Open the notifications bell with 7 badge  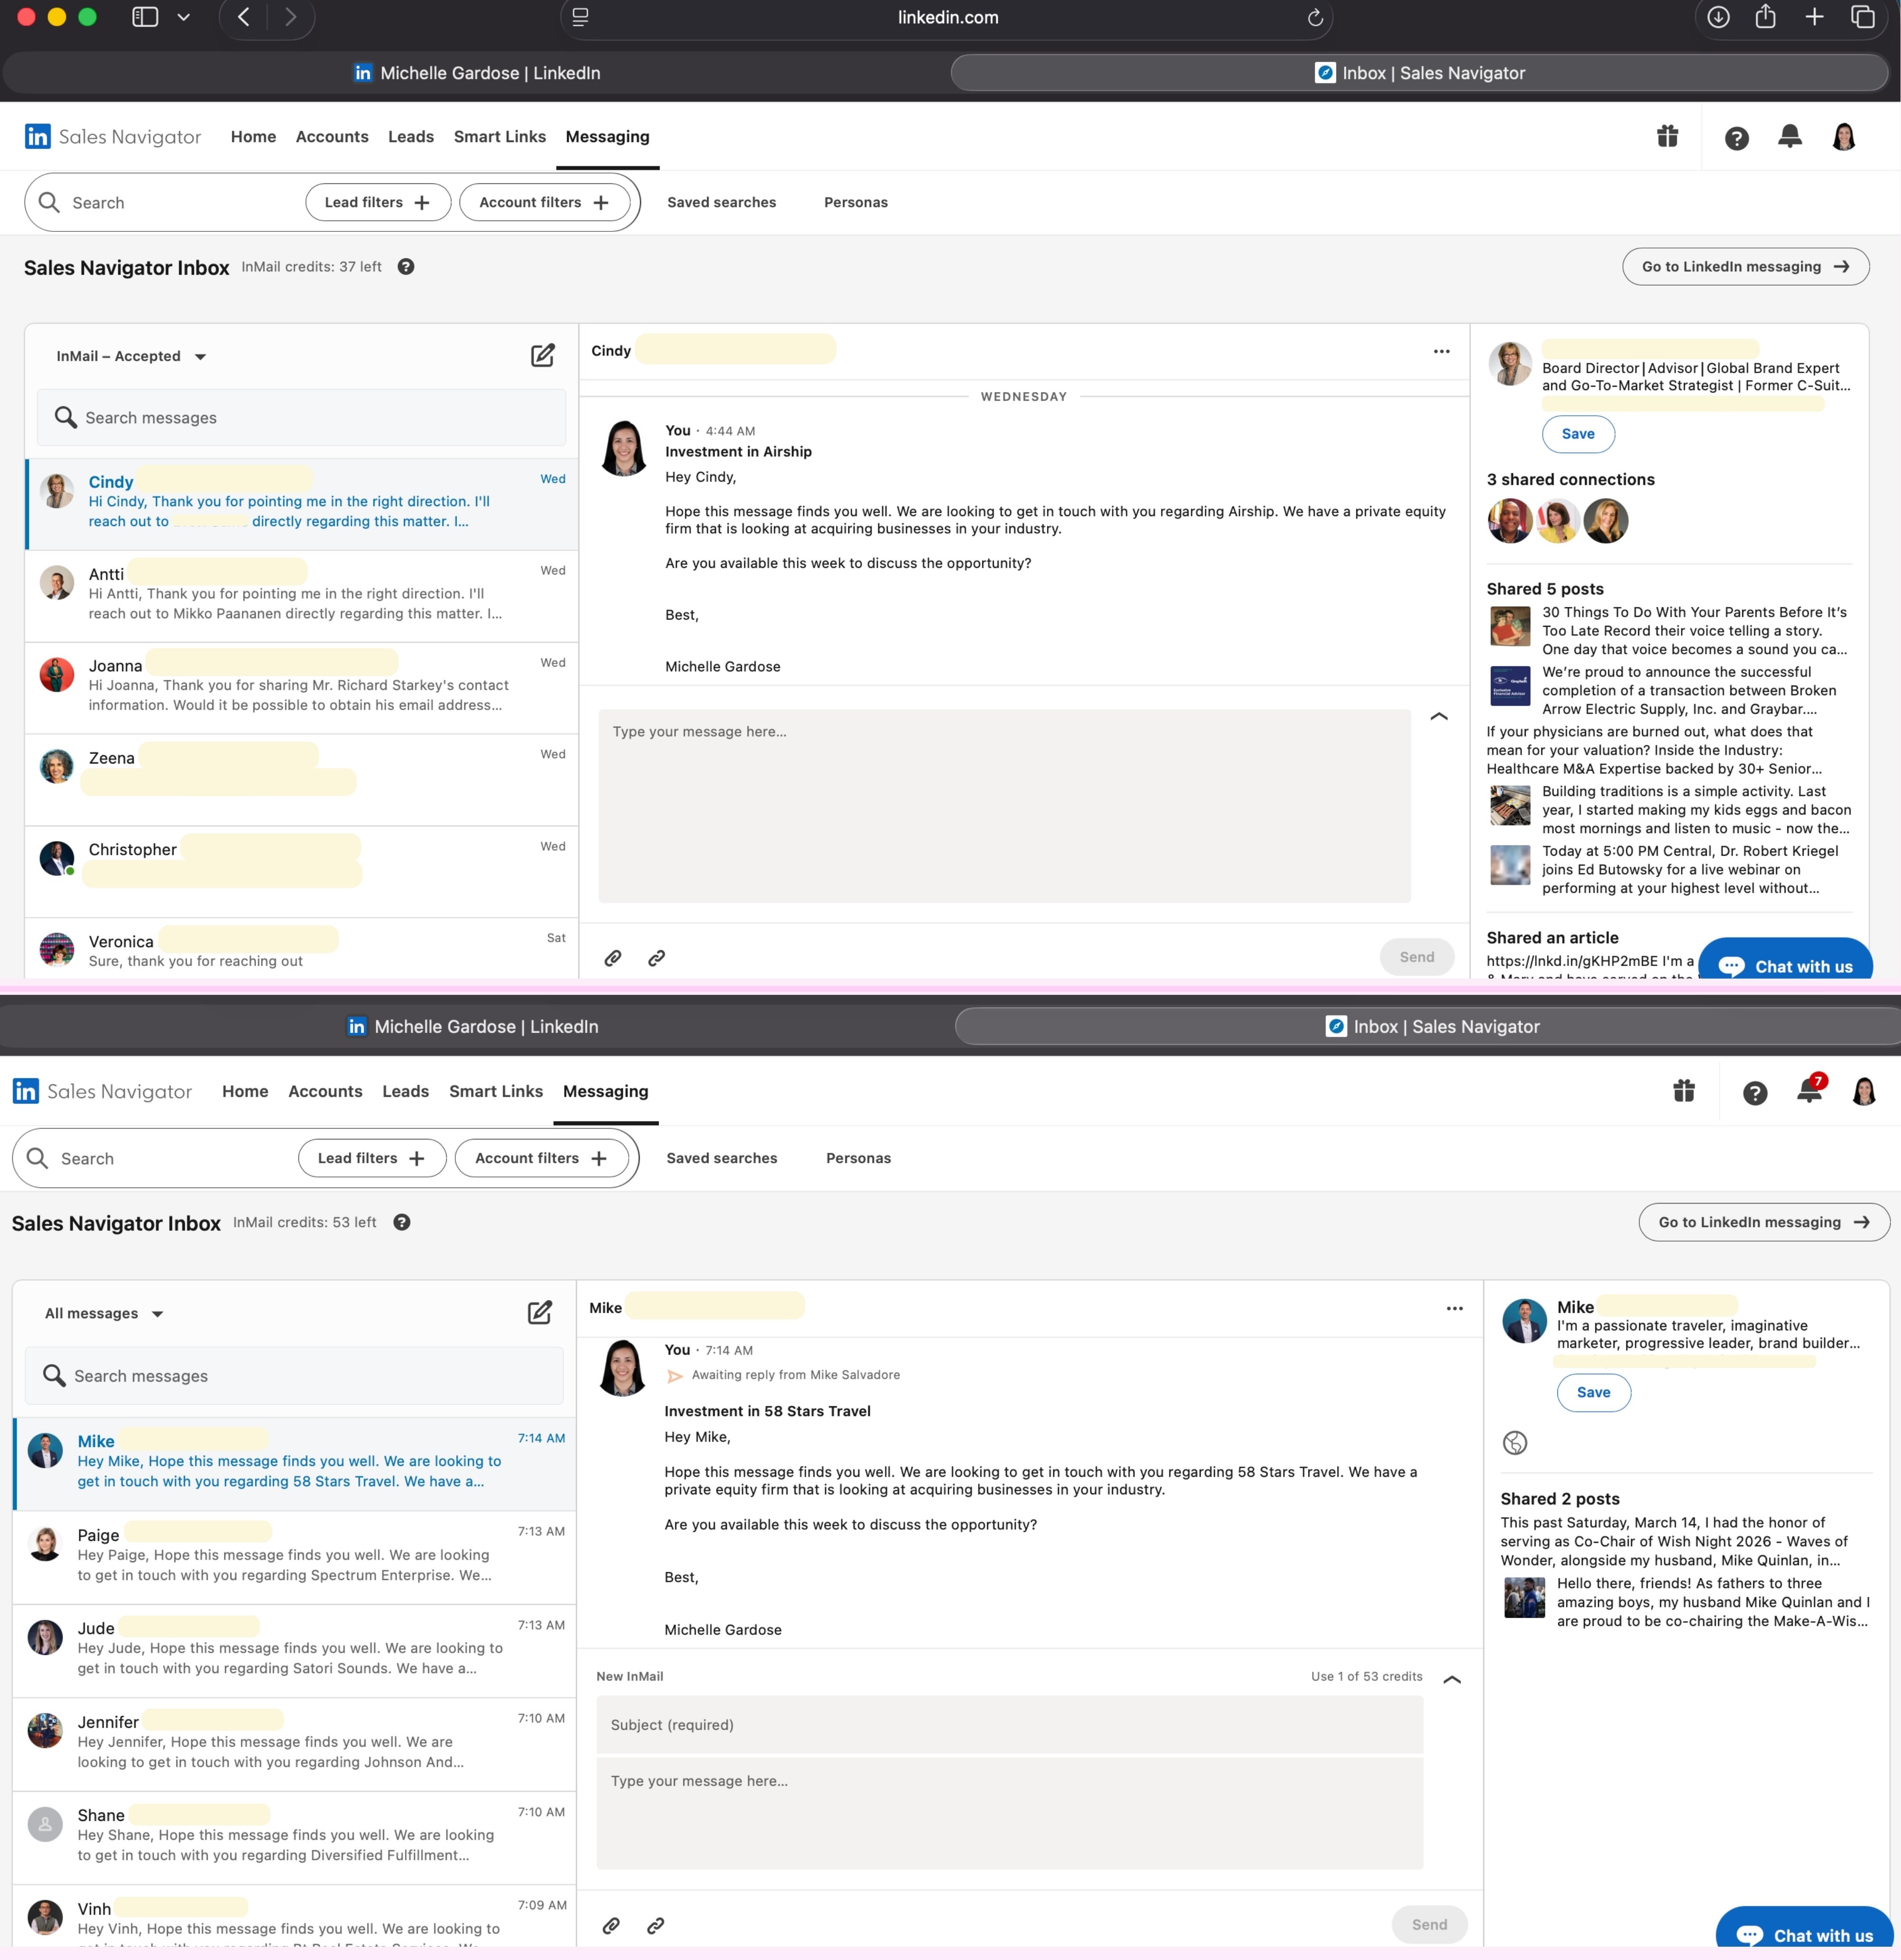1810,1090
